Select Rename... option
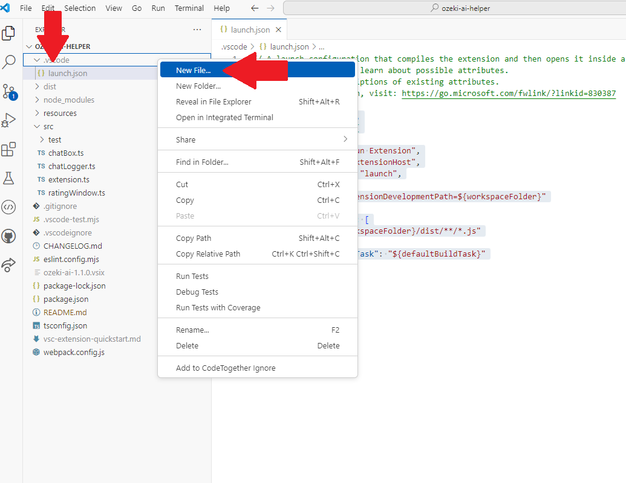 [x=258, y=330]
